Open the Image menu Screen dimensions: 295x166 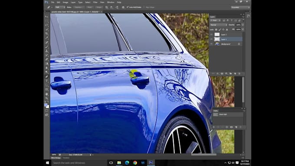pos(66,2)
